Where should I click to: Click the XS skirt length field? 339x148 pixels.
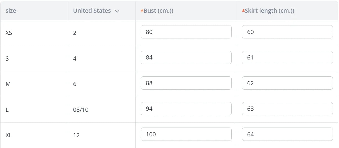287,32
